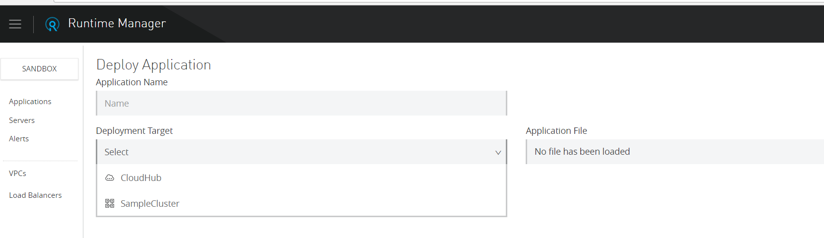Open the hamburger navigation menu
Image resolution: width=824 pixels, height=238 pixels.
click(15, 24)
